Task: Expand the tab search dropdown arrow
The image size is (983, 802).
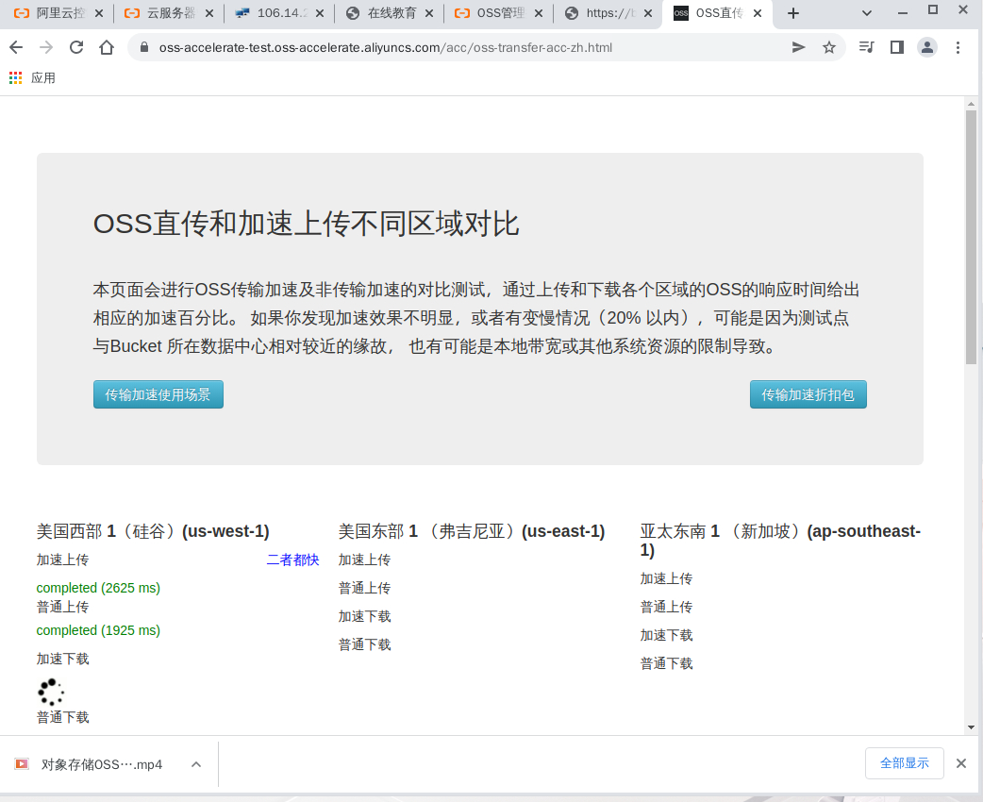Action: click(x=867, y=13)
